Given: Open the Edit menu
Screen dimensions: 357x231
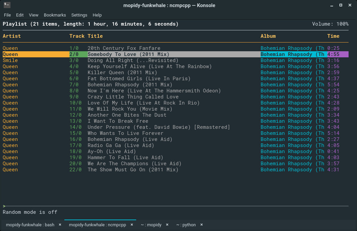Looking at the screenshot, I should click(x=20, y=15).
